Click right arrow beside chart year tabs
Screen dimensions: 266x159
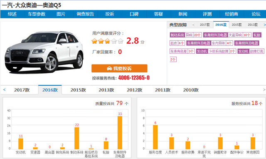pos(264,89)
